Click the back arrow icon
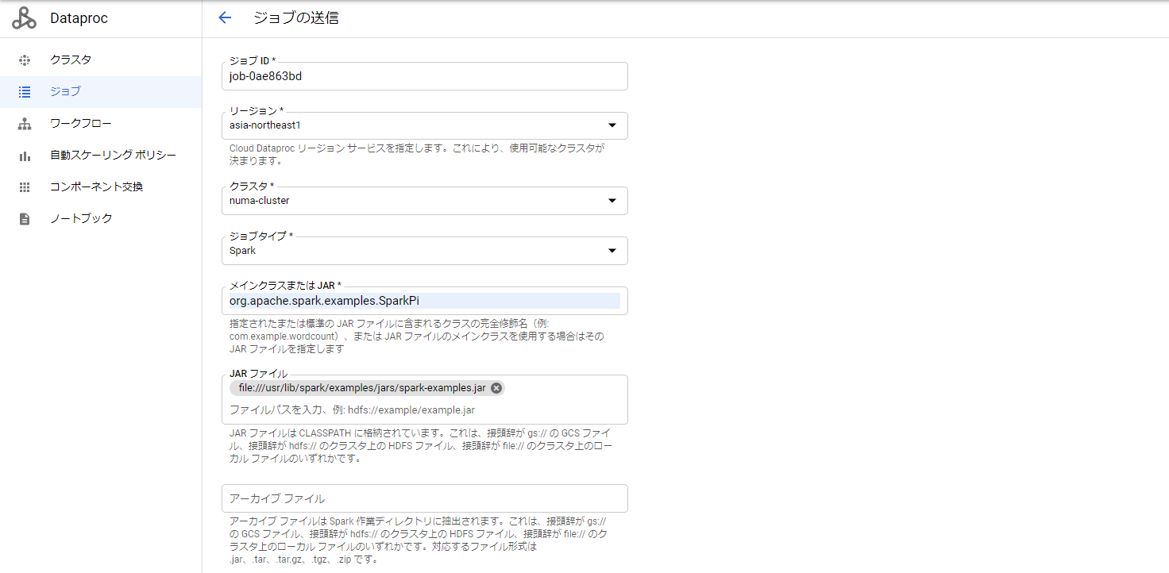 (225, 18)
